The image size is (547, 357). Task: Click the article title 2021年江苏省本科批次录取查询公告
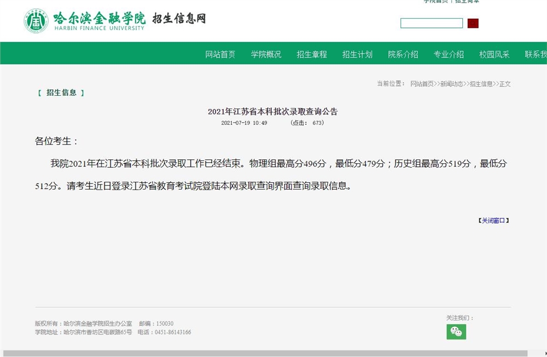[x=273, y=112]
